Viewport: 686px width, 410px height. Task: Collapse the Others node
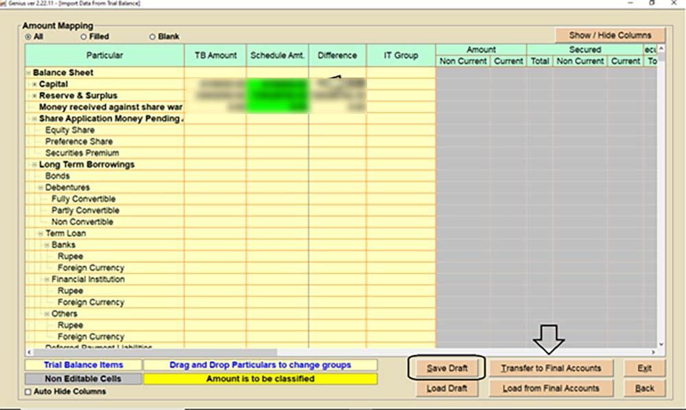(x=47, y=314)
